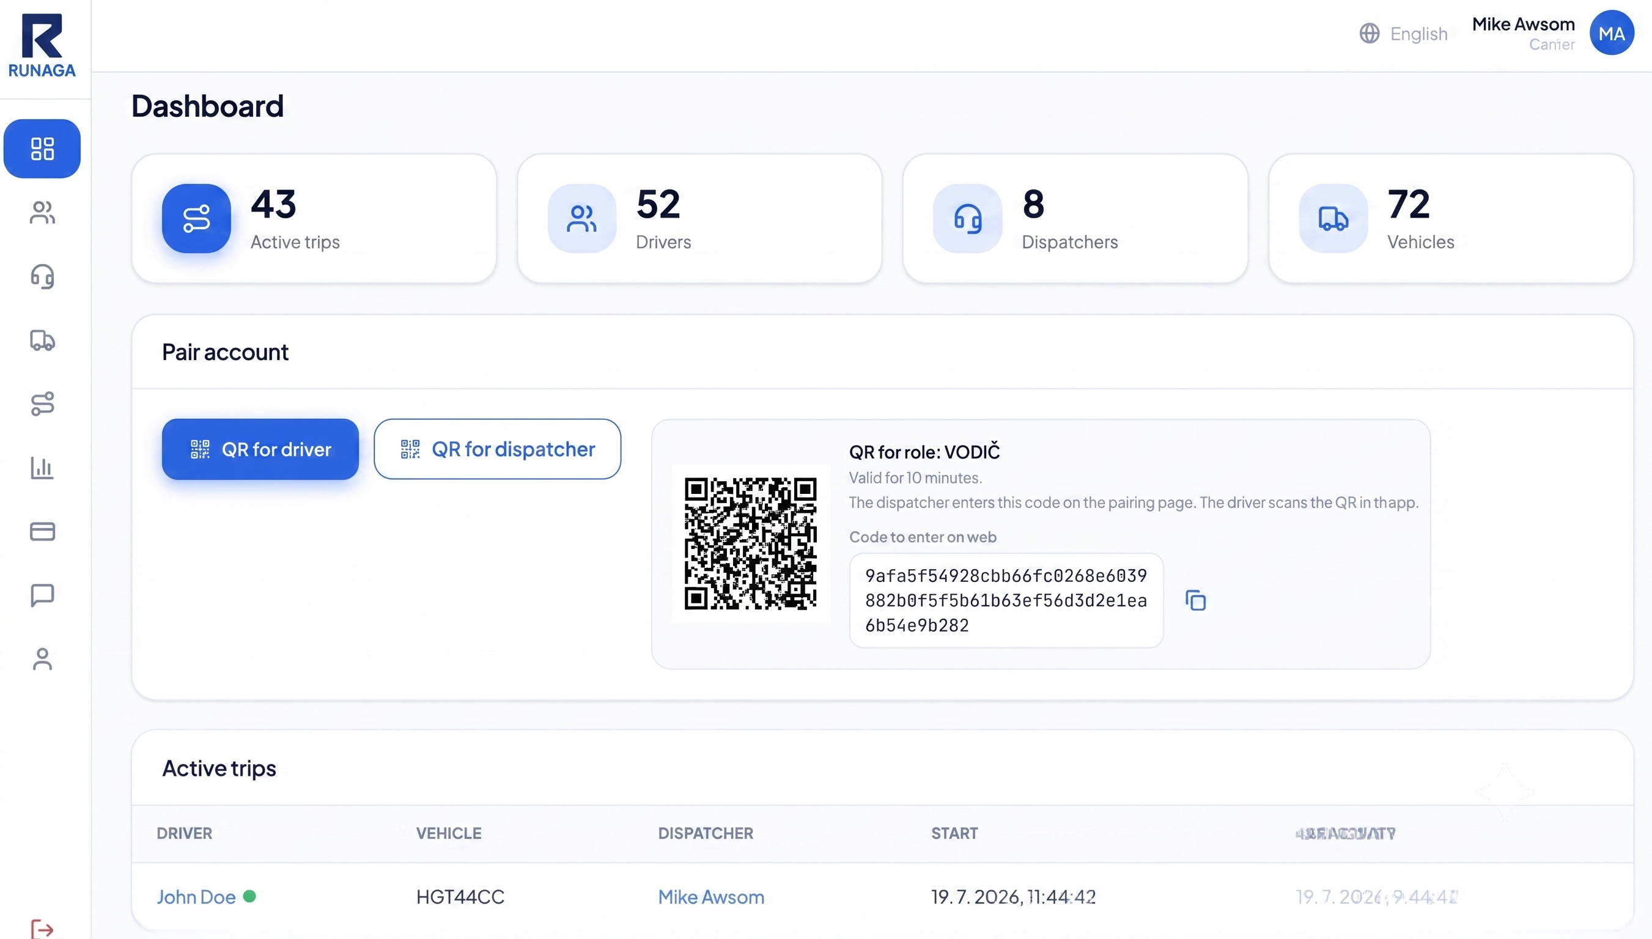This screenshot has width=1652, height=939.
Task: Open the Trips route icon in sidebar
Action: point(43,403)
